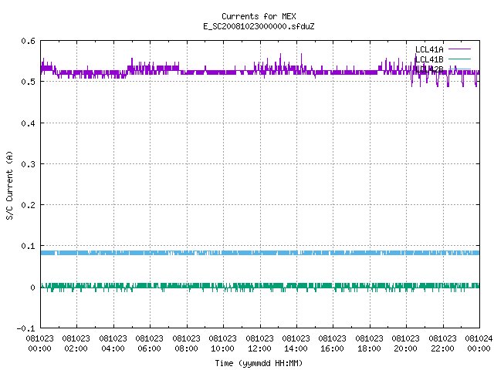The image size is (494, 370).
Task: Click the 081023 14:00 time tick label
Action: (x=296, y=344)
